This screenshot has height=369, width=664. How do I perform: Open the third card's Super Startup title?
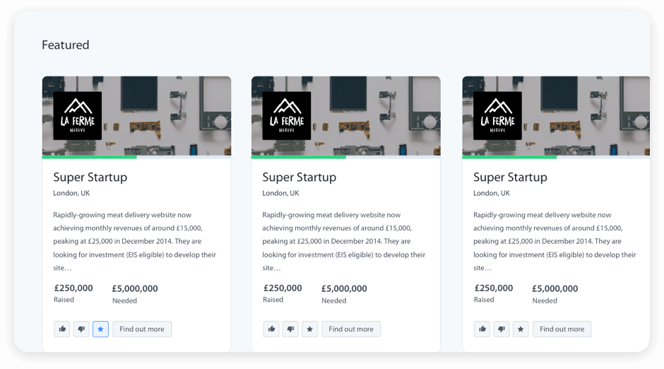point(510,177)
